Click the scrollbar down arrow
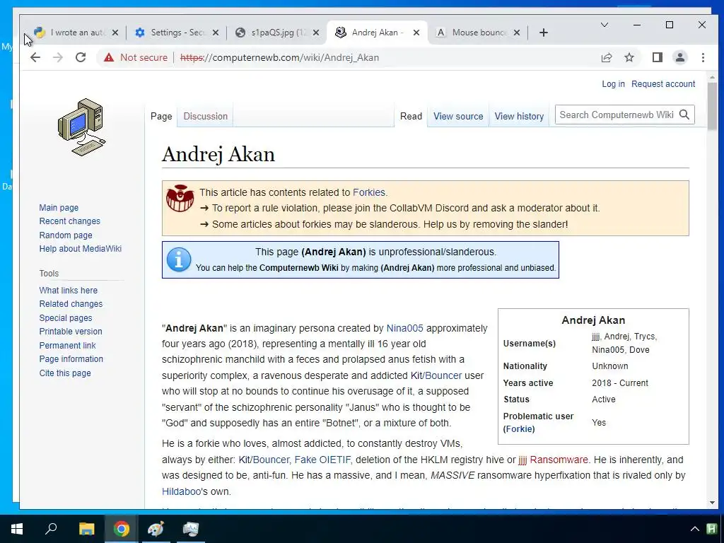Screen dimensions: 724x543 tap(711, 503)
